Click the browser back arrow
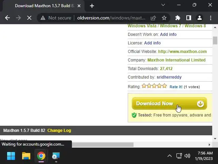The height and width of the screenshot is (164, 218). click(7, 18)
